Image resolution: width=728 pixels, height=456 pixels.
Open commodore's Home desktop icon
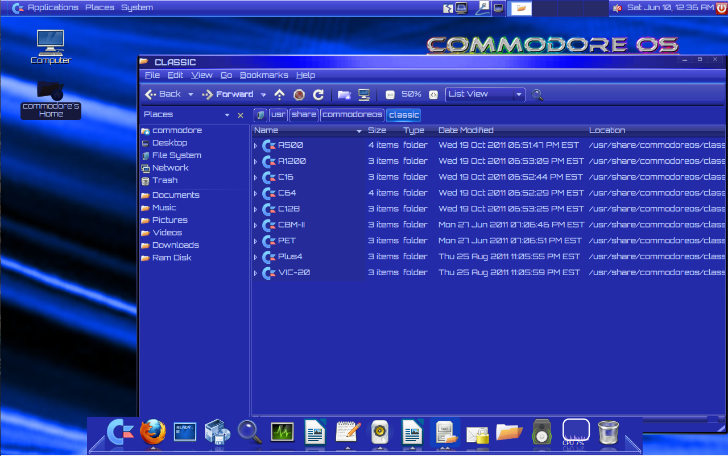point(51,100)
